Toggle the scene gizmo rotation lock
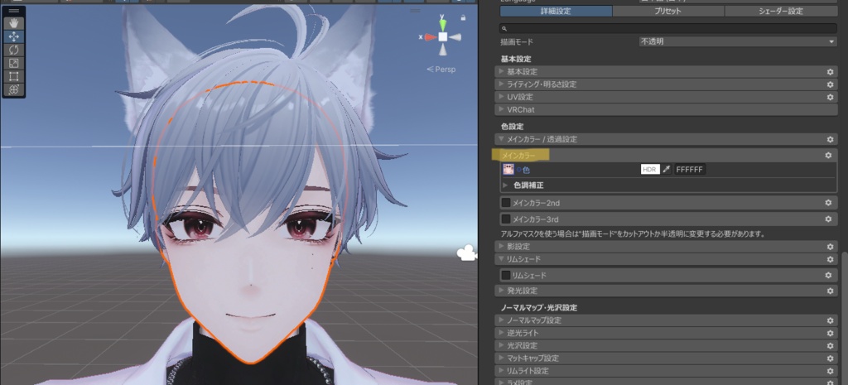The height and width of the screenshot is (385, 848). click(463, 18)
